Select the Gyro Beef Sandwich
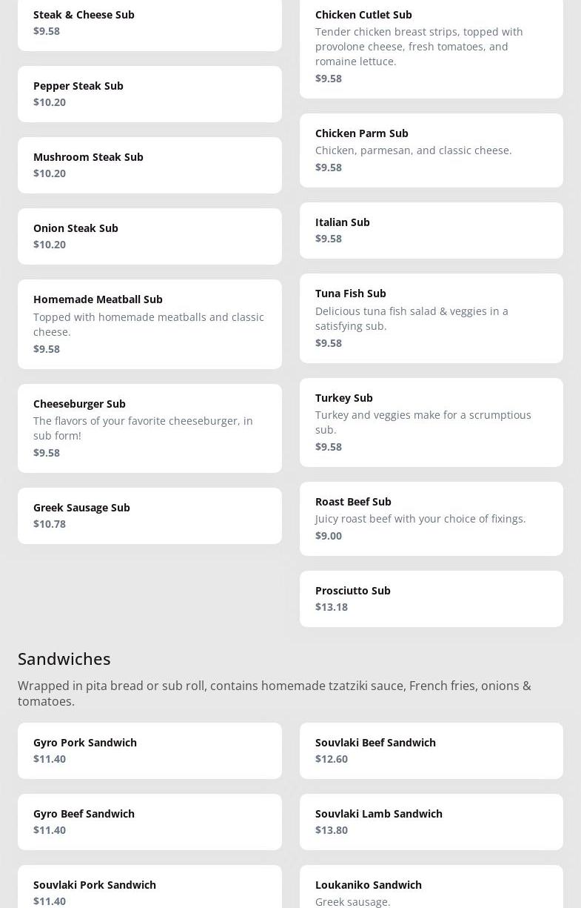Image resolution: width=581 pixels, height=908 pixels. tap(150, 822)
